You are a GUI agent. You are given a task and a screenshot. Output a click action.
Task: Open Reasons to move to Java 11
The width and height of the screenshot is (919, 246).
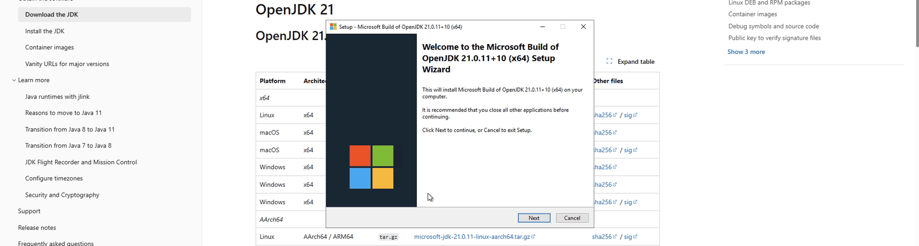[x=63, y=113]
